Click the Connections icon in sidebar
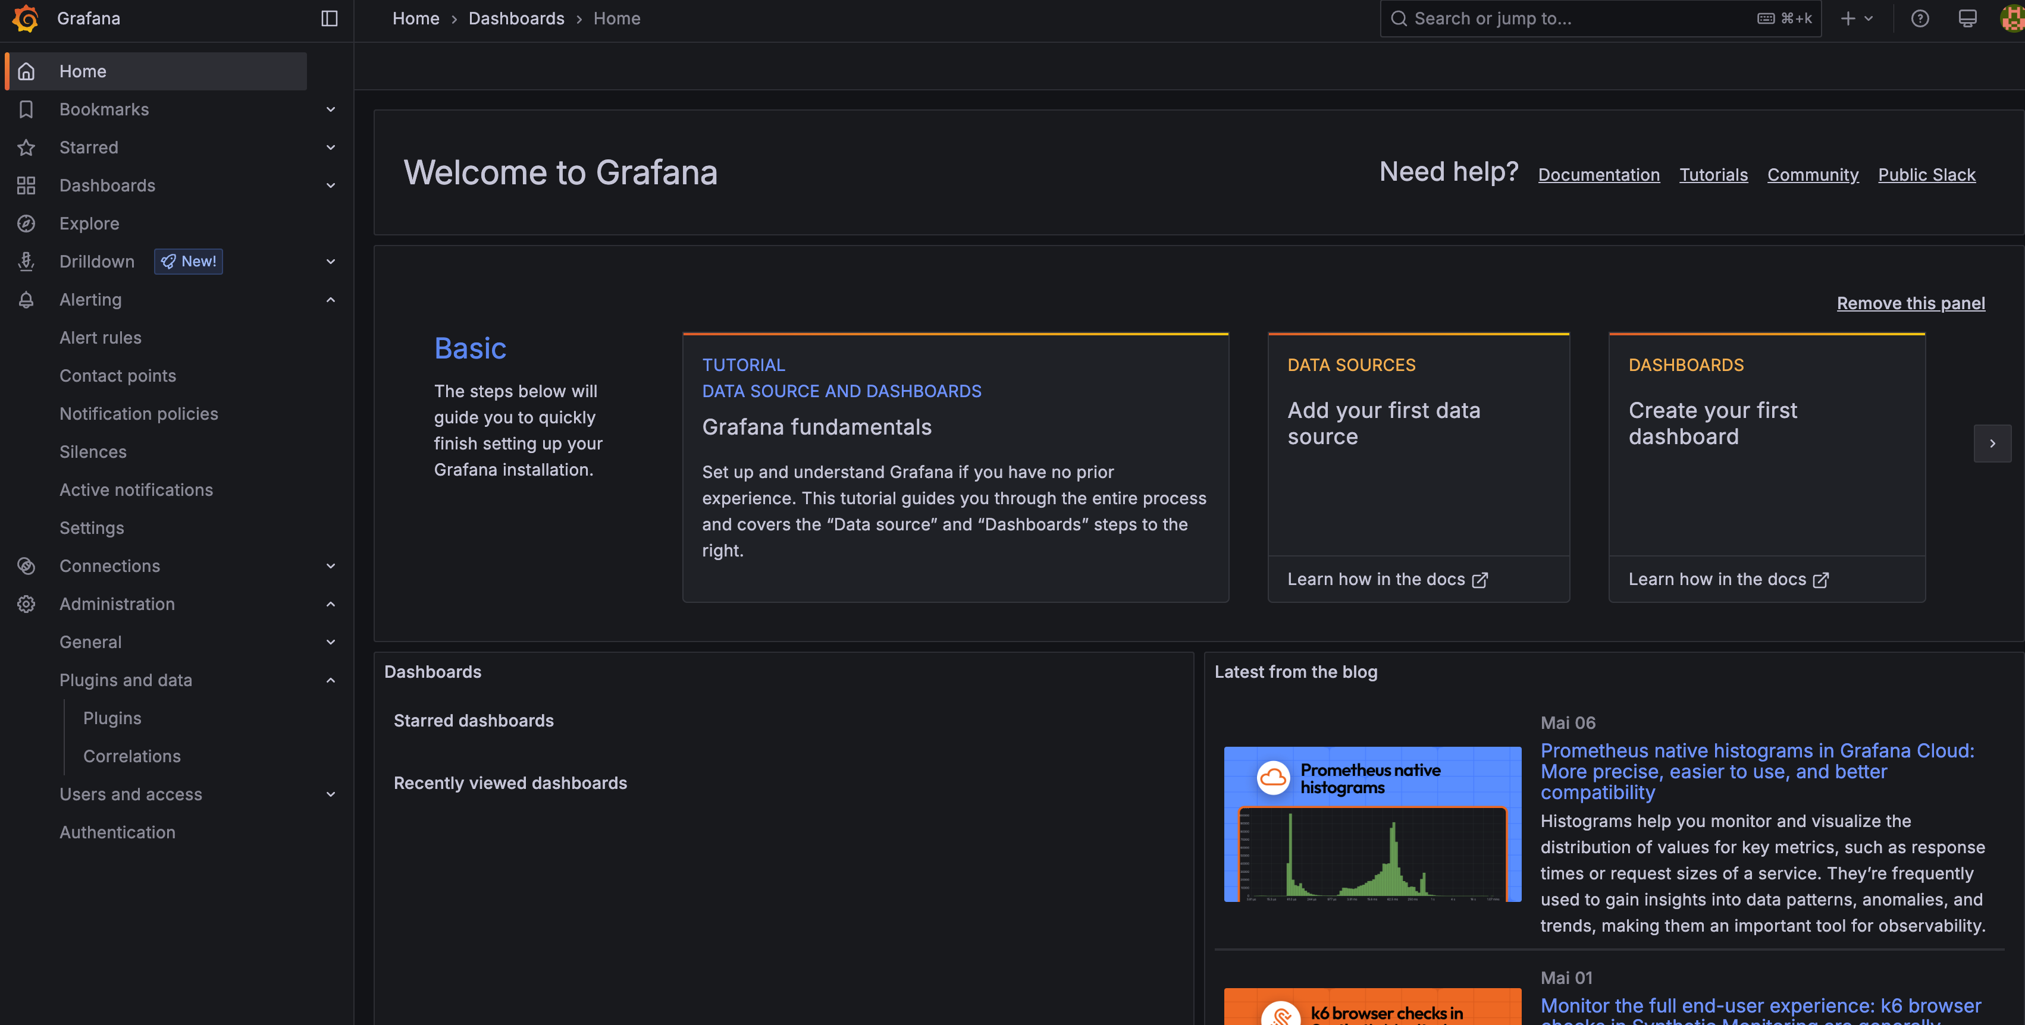 26,566
